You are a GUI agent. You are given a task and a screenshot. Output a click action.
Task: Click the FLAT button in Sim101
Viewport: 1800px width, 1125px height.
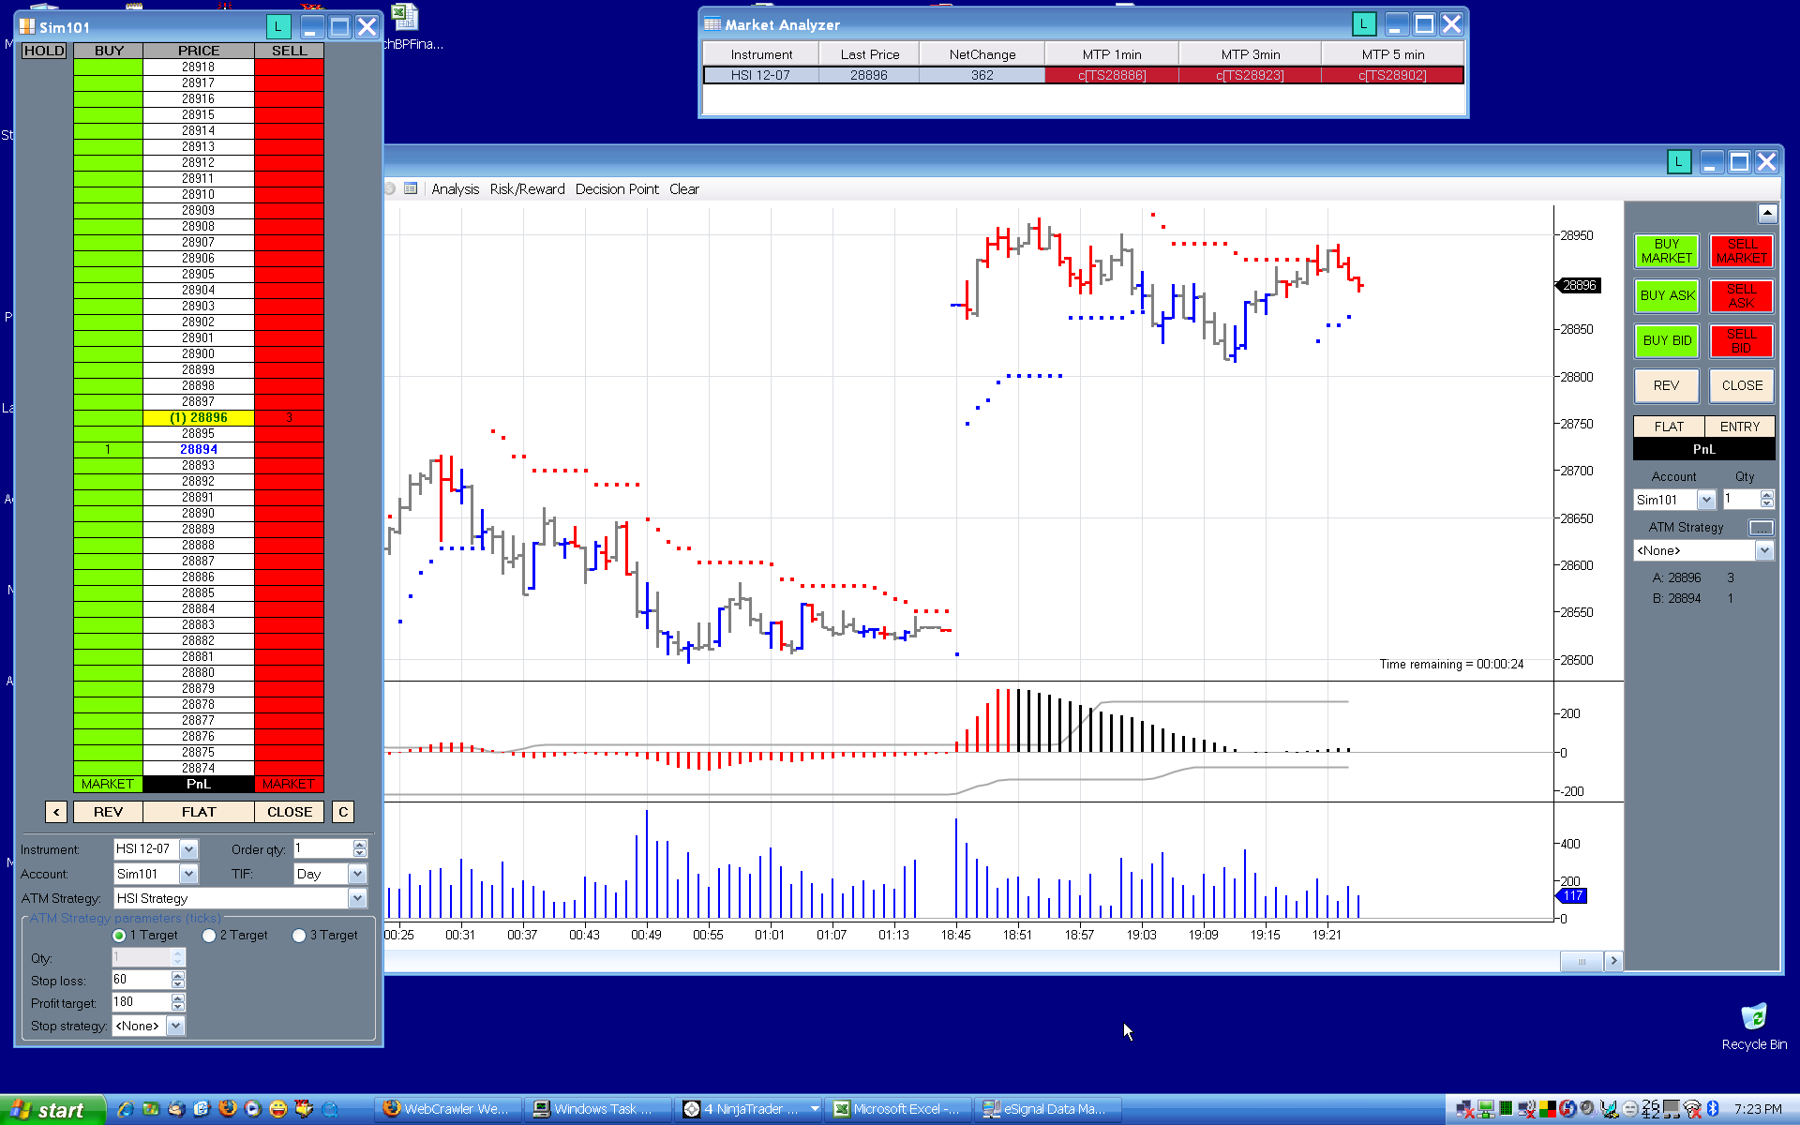coord(199,812)
